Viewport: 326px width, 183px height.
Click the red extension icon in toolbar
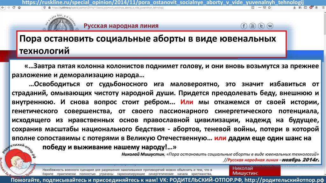pyautogui.click(x=311, y=8)
